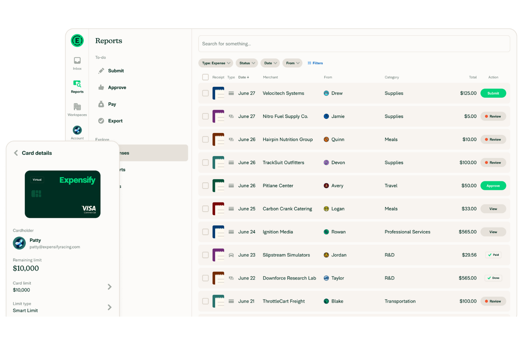Click the back arrow on Card details
This screenshot has height=348, width=523.
[x=16, y=153]
